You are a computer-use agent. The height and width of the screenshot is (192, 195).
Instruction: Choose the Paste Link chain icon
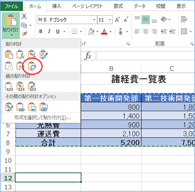pyautogui.click(x=21, y=107)
